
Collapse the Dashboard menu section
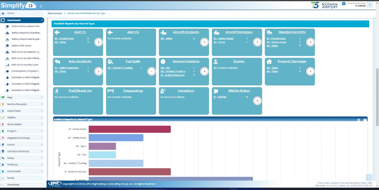(x=42, y=20)
